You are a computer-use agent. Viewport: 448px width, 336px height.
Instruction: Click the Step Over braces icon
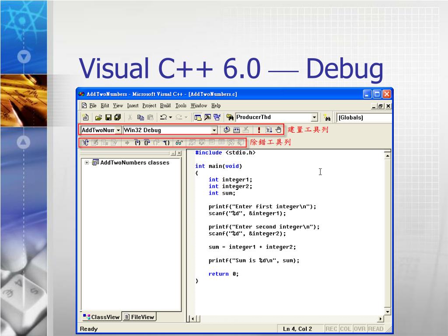(x=147, y=142)
